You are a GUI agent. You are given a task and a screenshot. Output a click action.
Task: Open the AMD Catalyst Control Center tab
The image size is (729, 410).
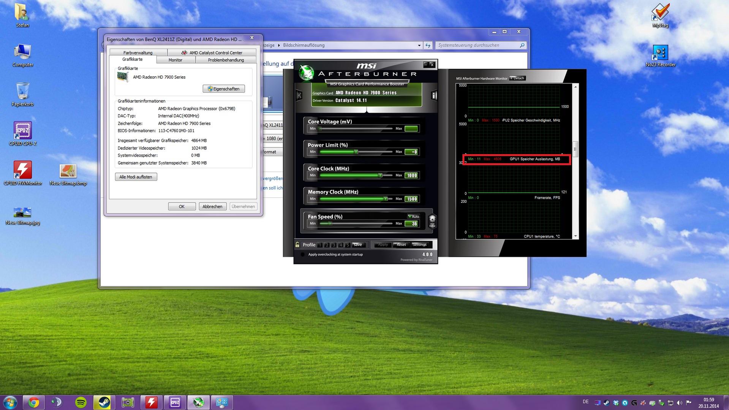212,52
